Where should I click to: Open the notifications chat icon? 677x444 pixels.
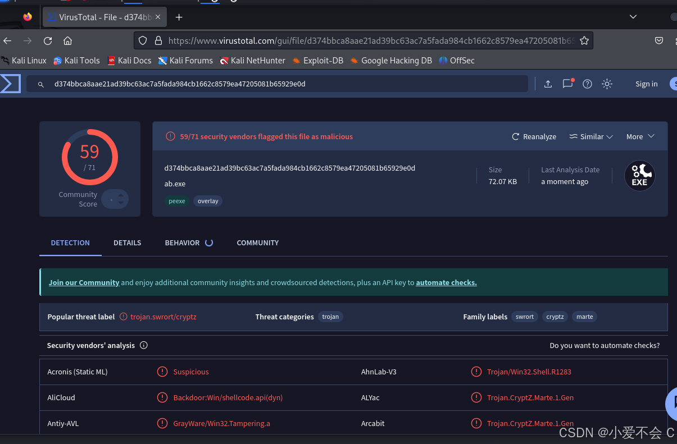[568, 84]
